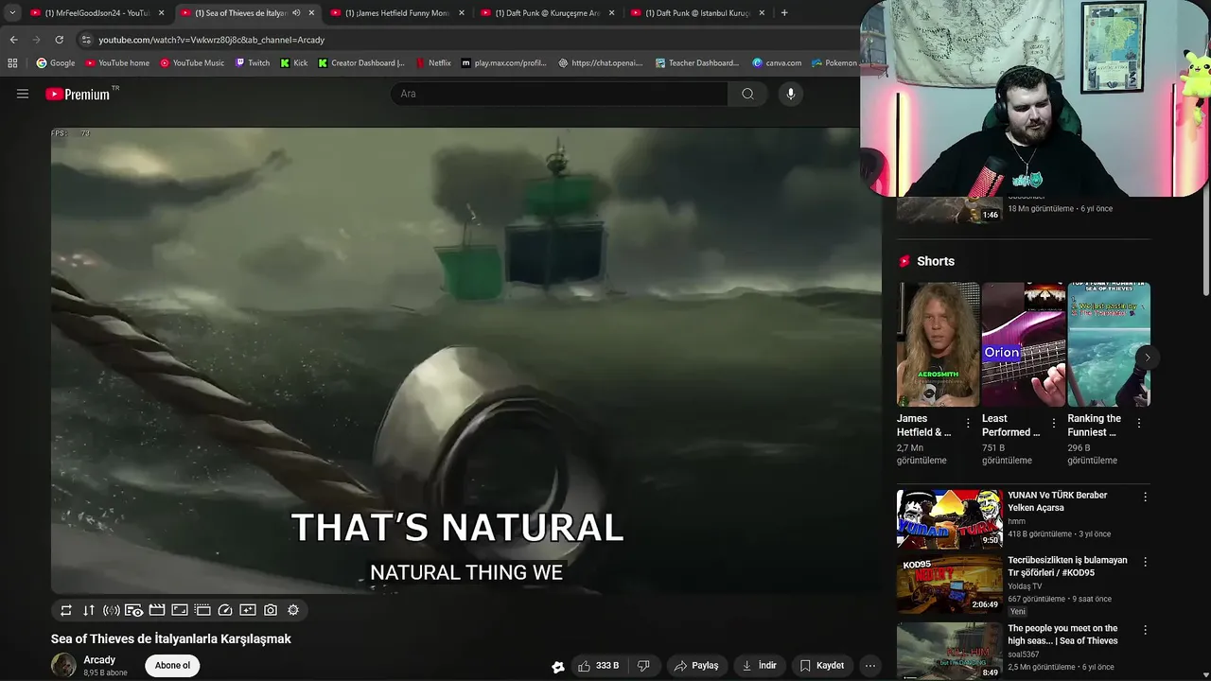Close the MrFeelGoodJson24 tab
The image size is (1211, 681).
click(x=161, y=13)
